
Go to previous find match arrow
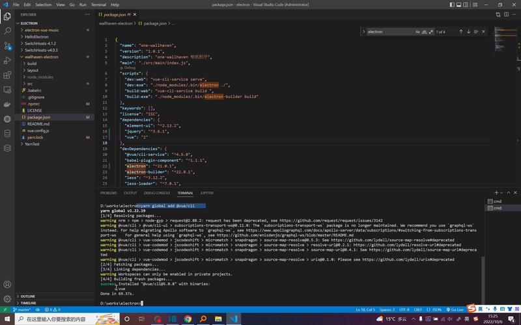[x=461, y=31]
